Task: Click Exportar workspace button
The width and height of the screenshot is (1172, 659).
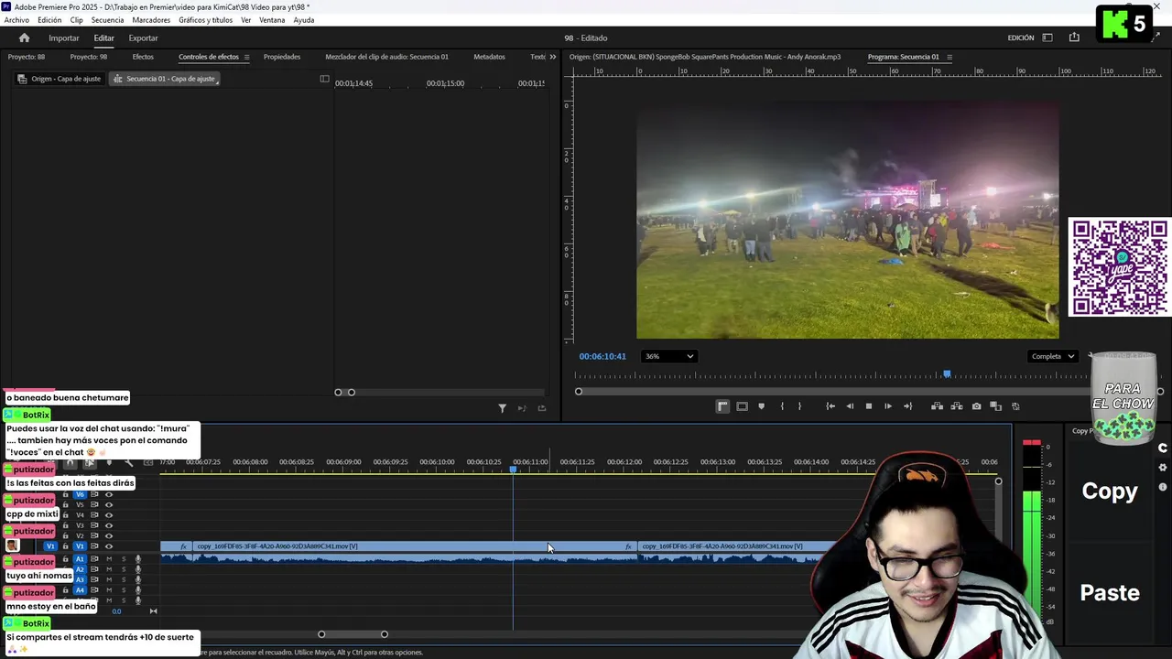Action: [143, 38]
